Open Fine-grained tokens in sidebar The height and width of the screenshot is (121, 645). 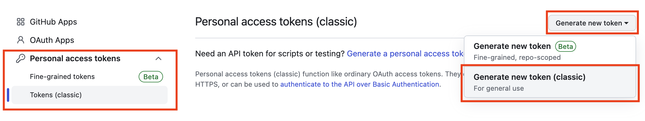click(62, 77)
